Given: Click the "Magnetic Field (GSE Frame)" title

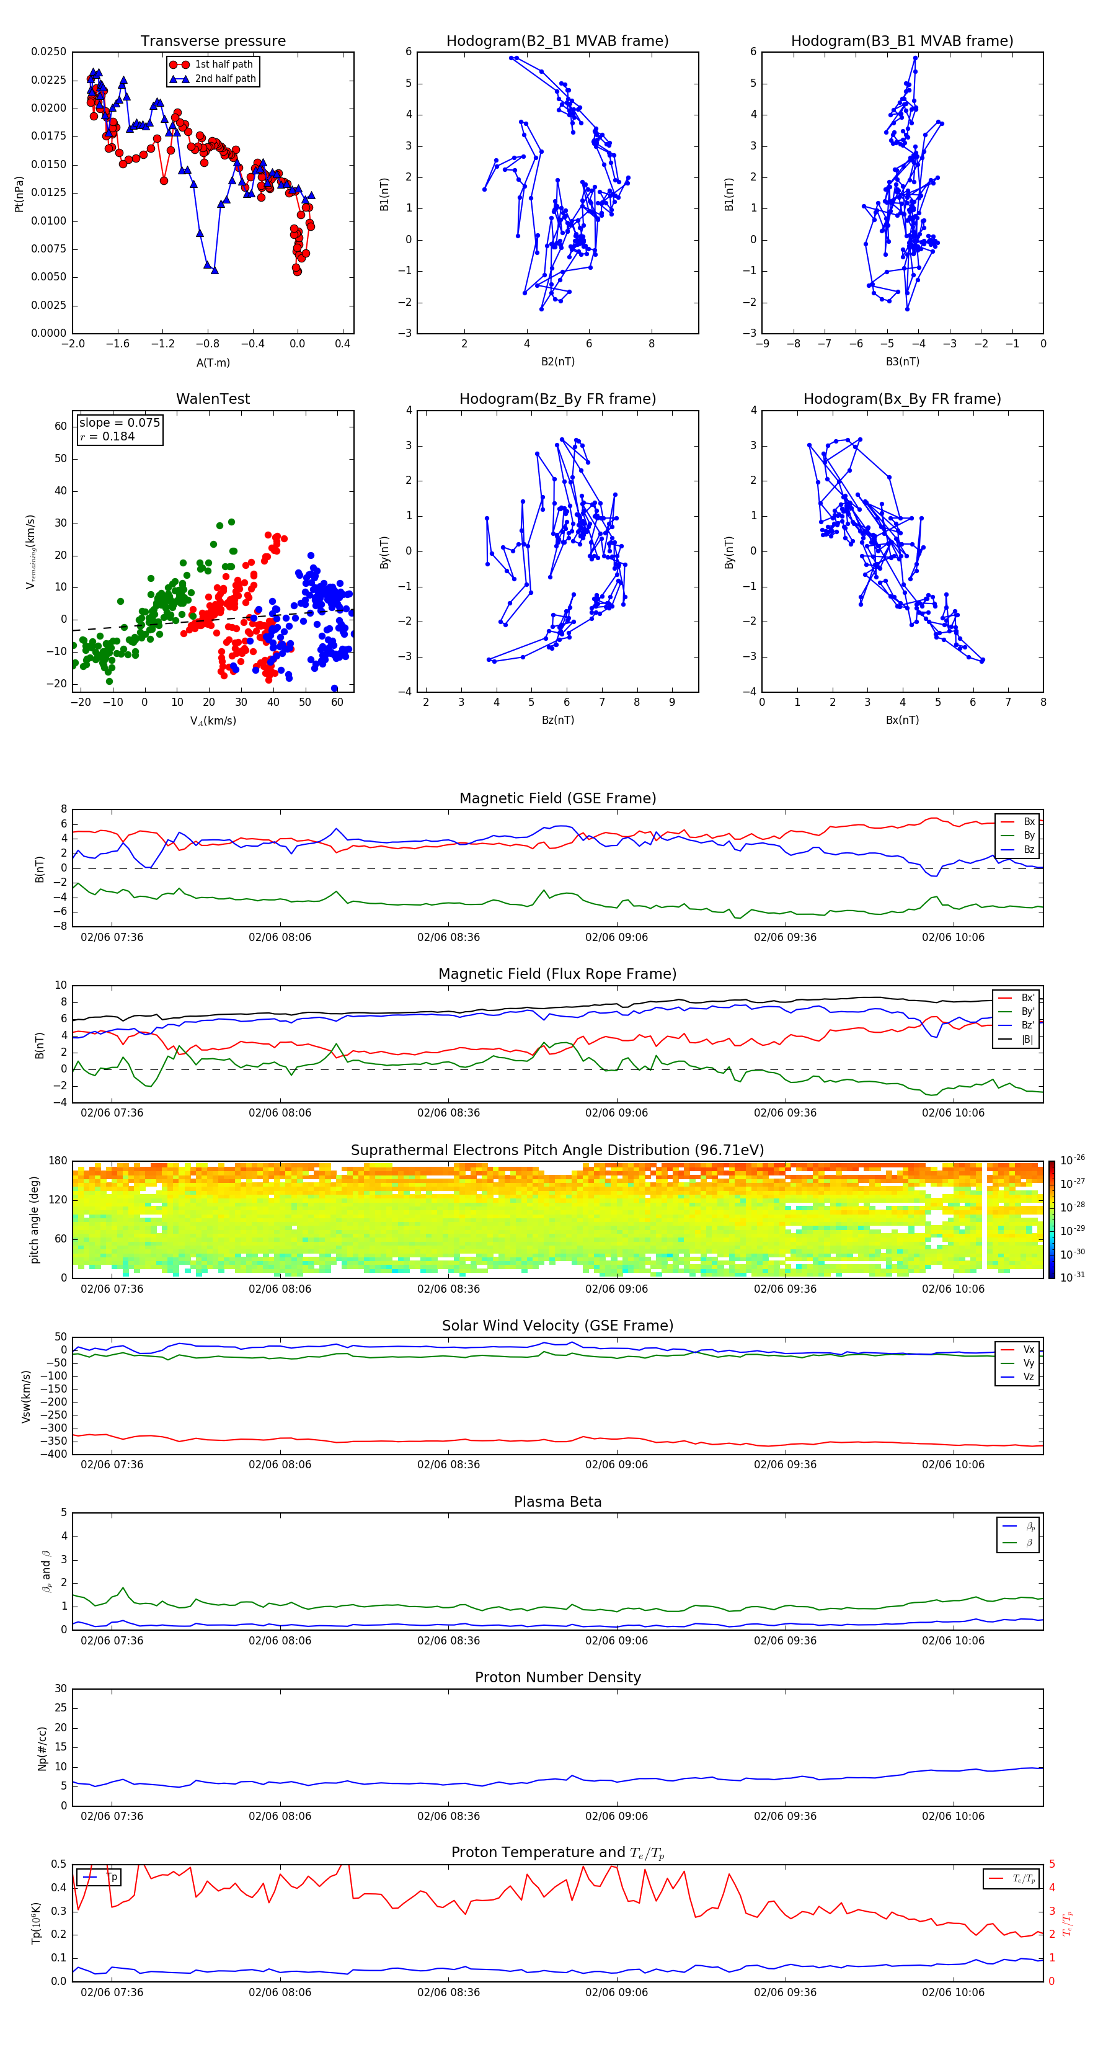Looking at the screenshot, I should [557, 798].
